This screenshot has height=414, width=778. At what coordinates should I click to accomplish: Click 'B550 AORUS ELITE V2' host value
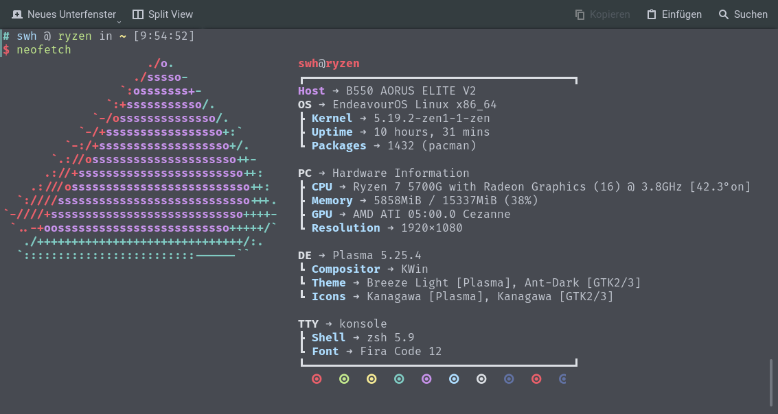(411, 90)
